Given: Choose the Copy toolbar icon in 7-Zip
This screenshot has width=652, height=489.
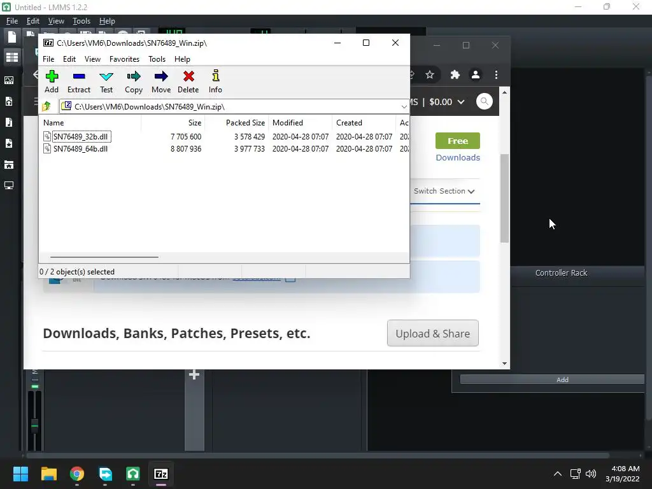Looking at the screenshot, I should (134, 81).
